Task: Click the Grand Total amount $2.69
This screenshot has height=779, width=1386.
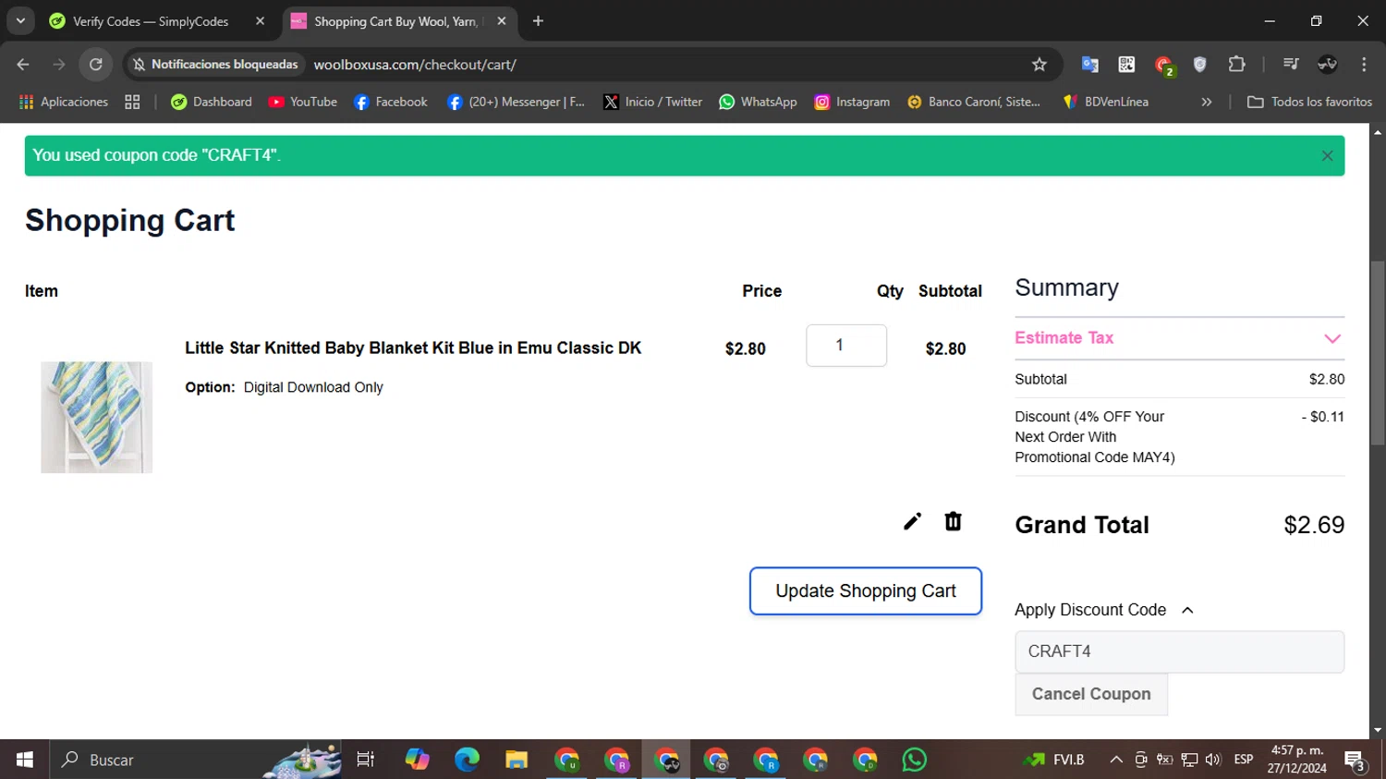Action: coord(1314,525)
